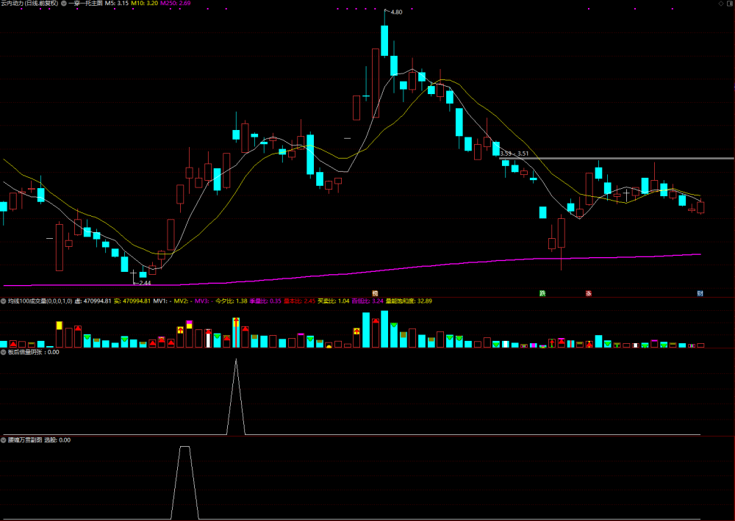Click the M5: 3.15 moving average label
Viewport: 735px width, 521px height.
coord(116,3)
